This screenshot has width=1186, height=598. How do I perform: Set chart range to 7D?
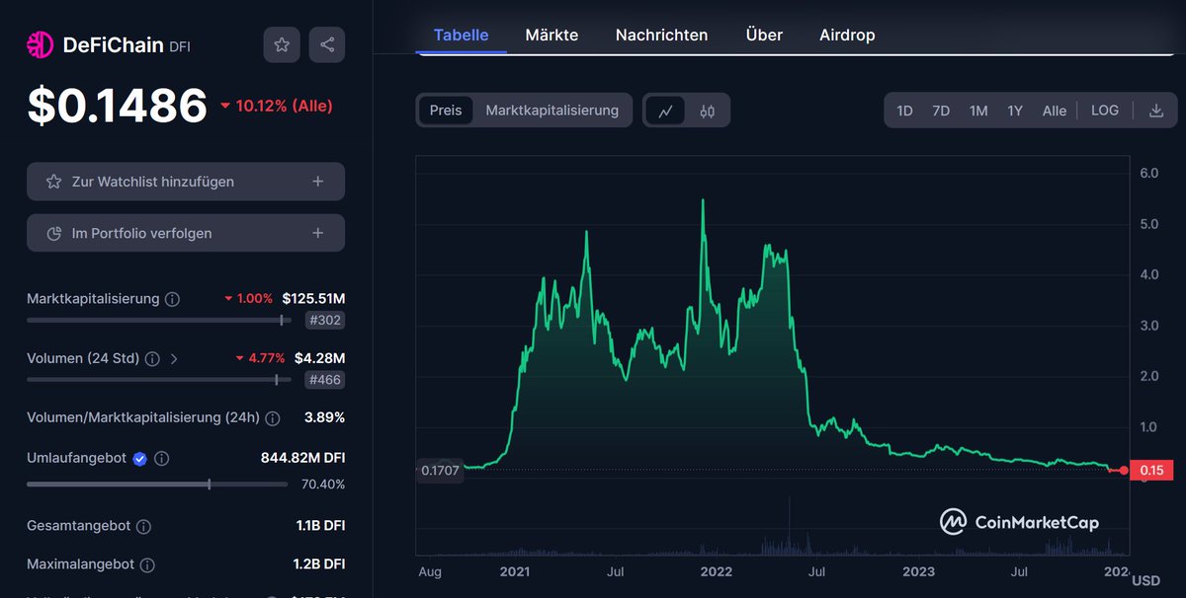[941, 111]
